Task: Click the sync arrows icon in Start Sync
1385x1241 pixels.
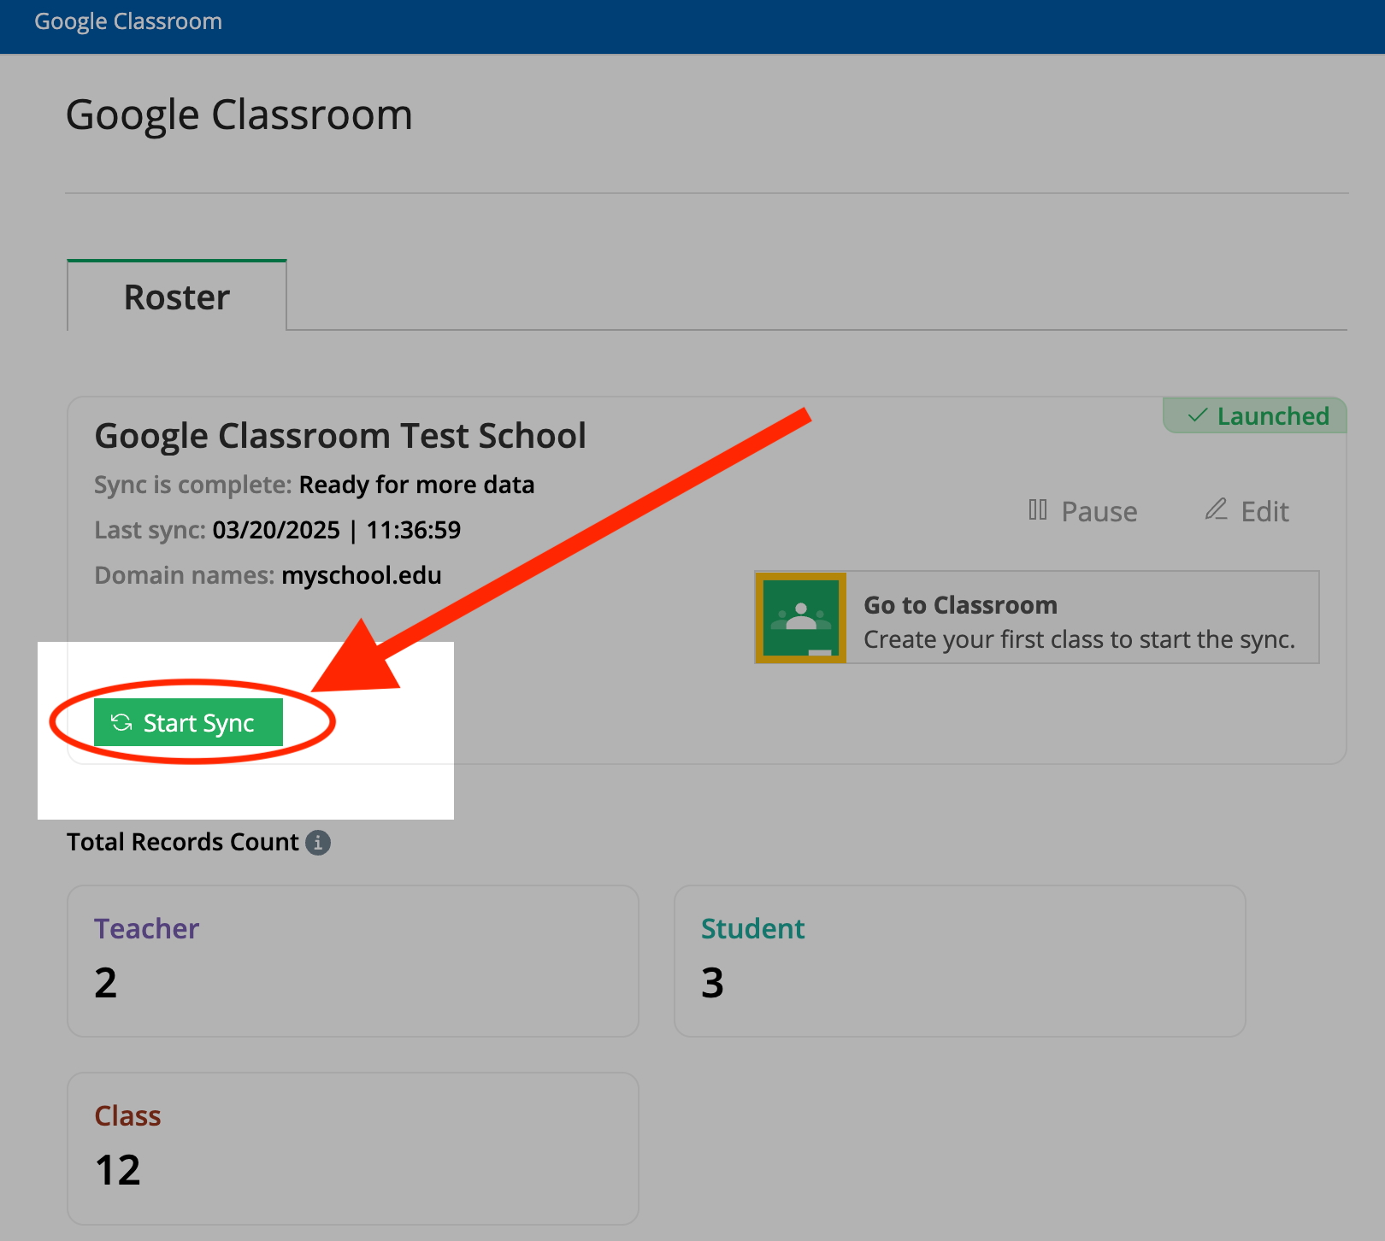Action: (121, 723)
